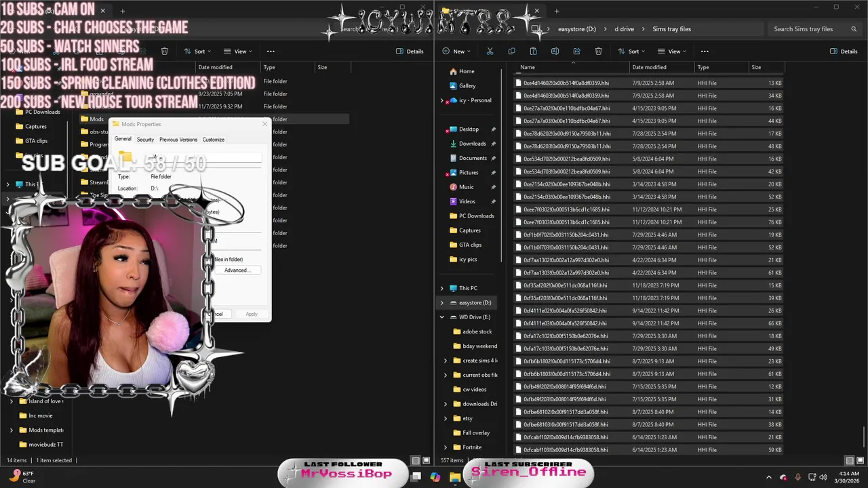
Task: Expand This PC in Sims tray files navigation pane
Action: pyautogui.click(x=442, y=288)
